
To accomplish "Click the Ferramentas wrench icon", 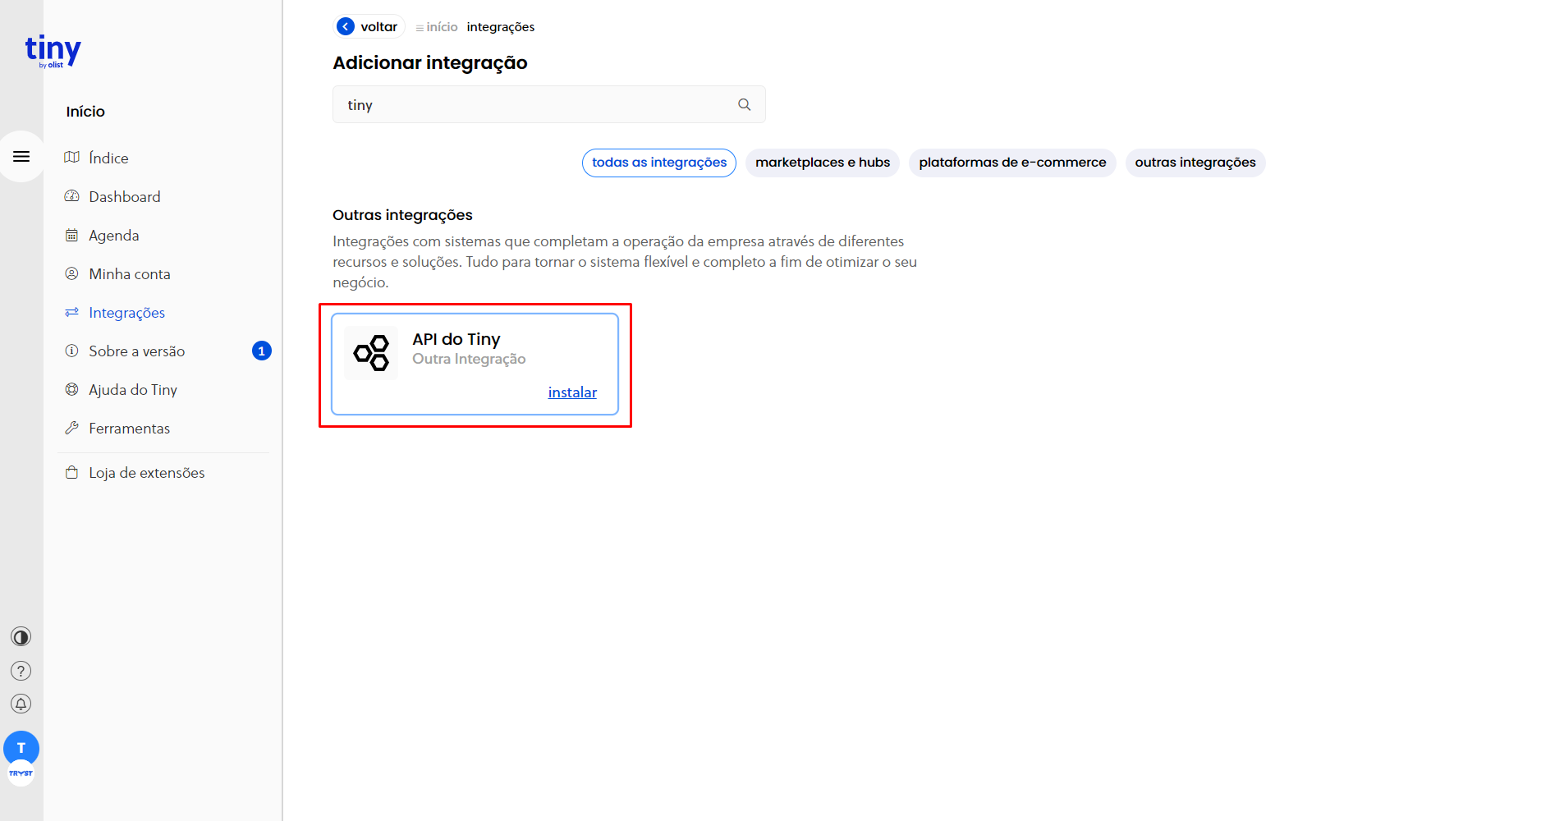I will (72, 428).
